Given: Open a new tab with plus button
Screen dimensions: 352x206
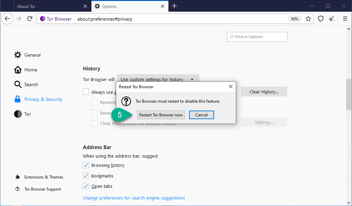Looking at the screenshot, I should [x=174, y=6].
